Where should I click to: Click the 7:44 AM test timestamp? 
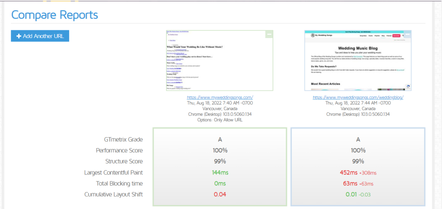click(358, 103)
